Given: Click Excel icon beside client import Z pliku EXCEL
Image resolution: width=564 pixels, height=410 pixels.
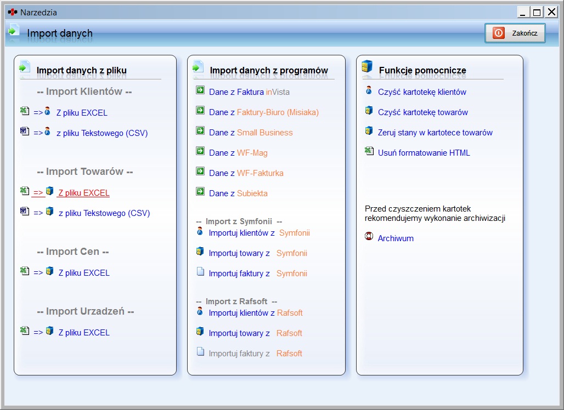Looking at the screenshot, I should [25, 111].
